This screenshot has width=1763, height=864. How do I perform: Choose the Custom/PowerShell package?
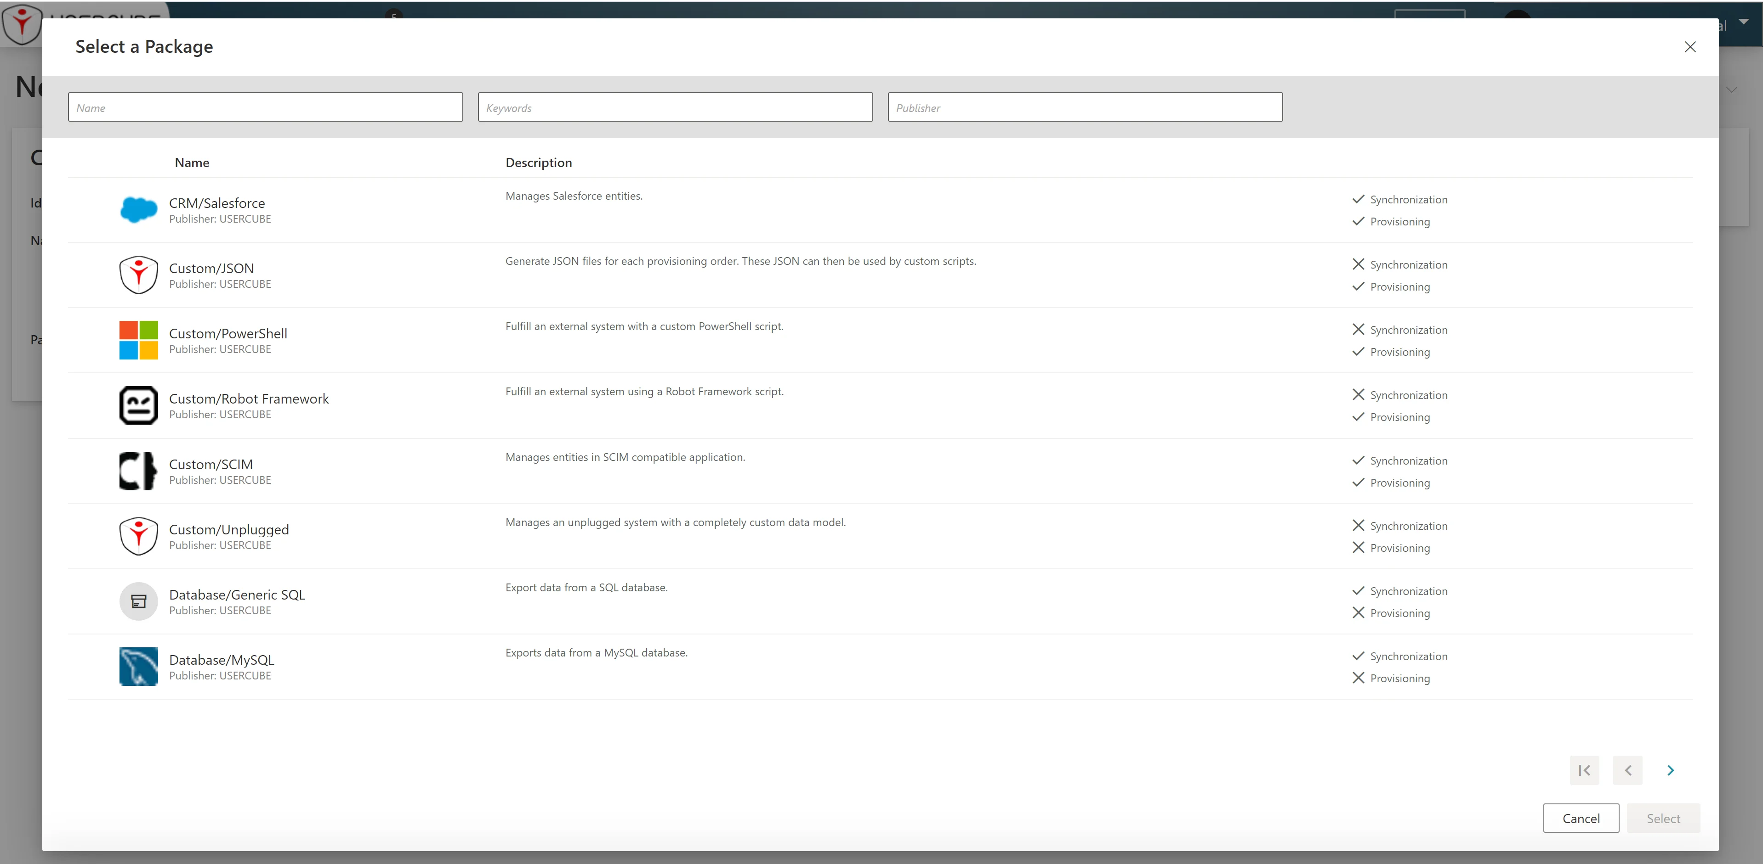pyautogui.click(x=880, y=340)
